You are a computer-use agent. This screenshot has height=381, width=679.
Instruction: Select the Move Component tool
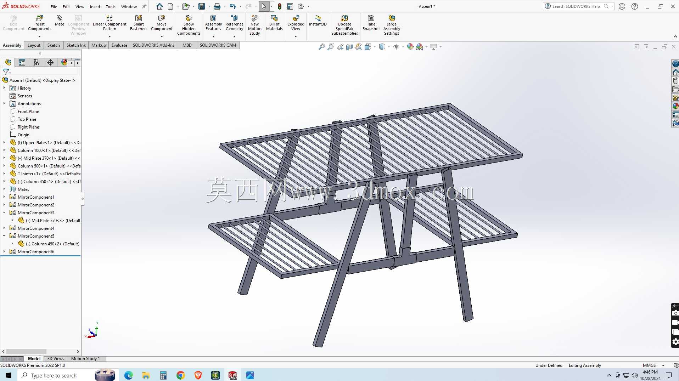point(162,23)
